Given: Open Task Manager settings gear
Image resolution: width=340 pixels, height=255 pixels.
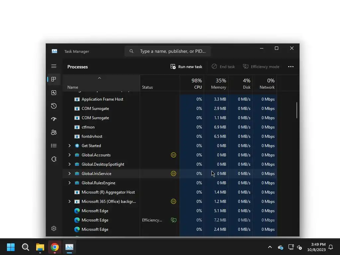Looking at the screenshot, I should pos(54,228).
